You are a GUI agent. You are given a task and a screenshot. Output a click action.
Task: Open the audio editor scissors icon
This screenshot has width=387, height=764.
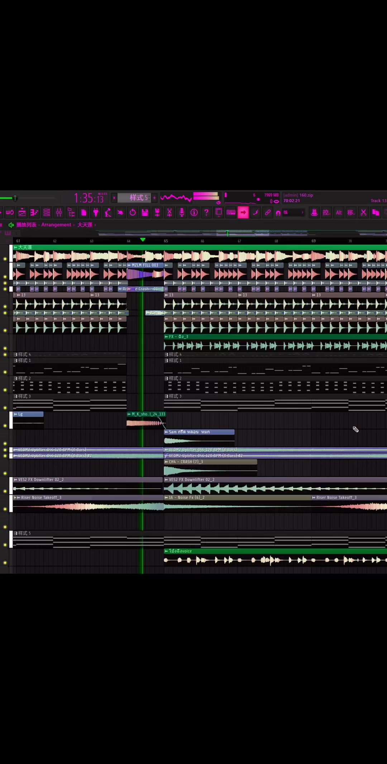point(169,213)
